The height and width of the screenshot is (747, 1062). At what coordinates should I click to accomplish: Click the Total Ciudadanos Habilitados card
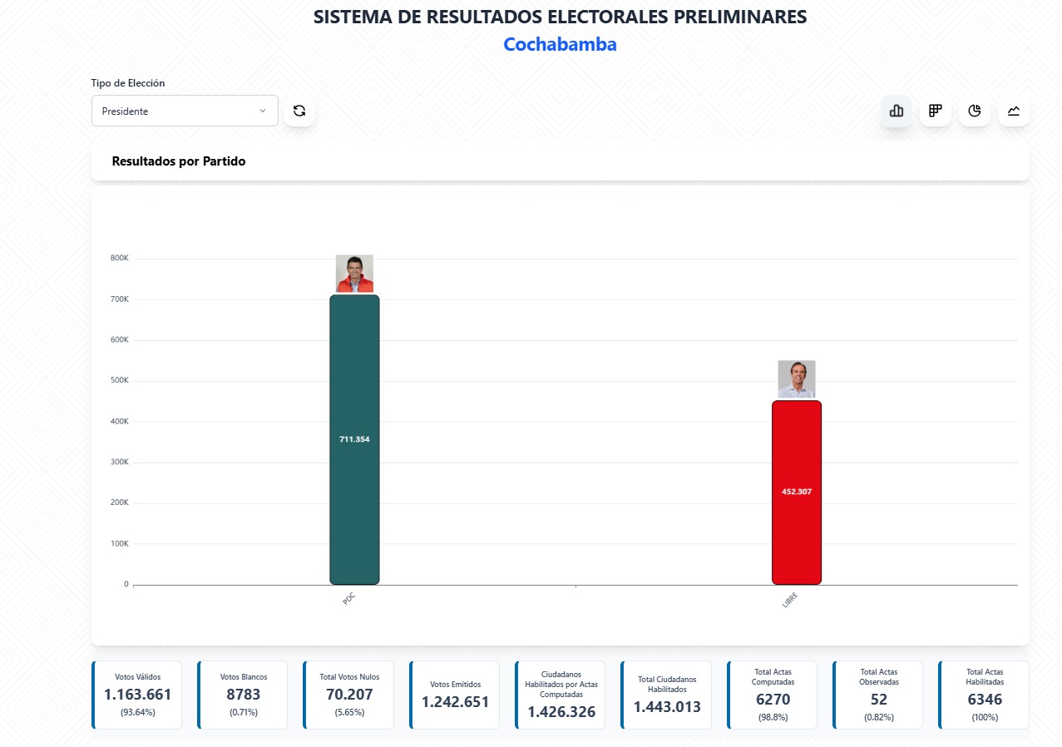click(666, 695)
